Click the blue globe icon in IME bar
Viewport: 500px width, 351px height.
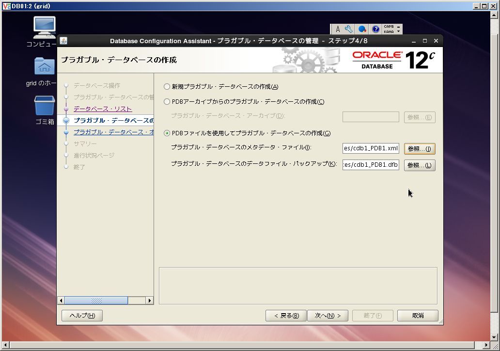point(362,30)
